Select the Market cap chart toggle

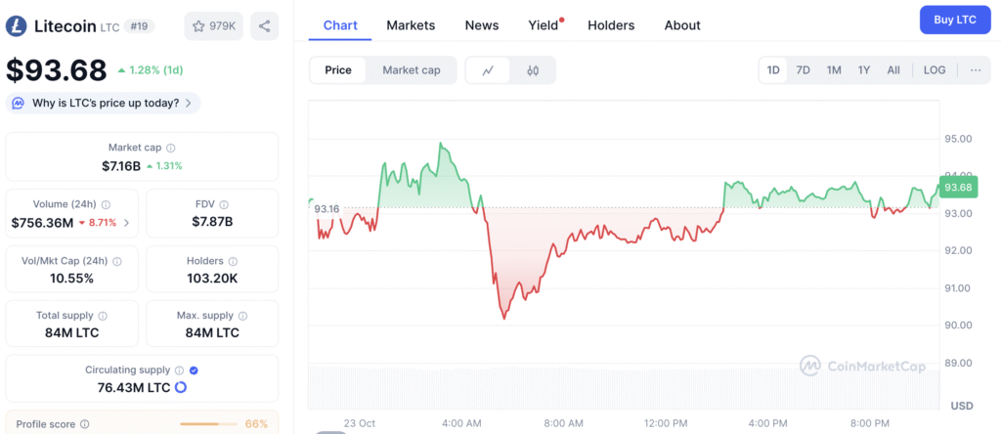pos(412,70)
